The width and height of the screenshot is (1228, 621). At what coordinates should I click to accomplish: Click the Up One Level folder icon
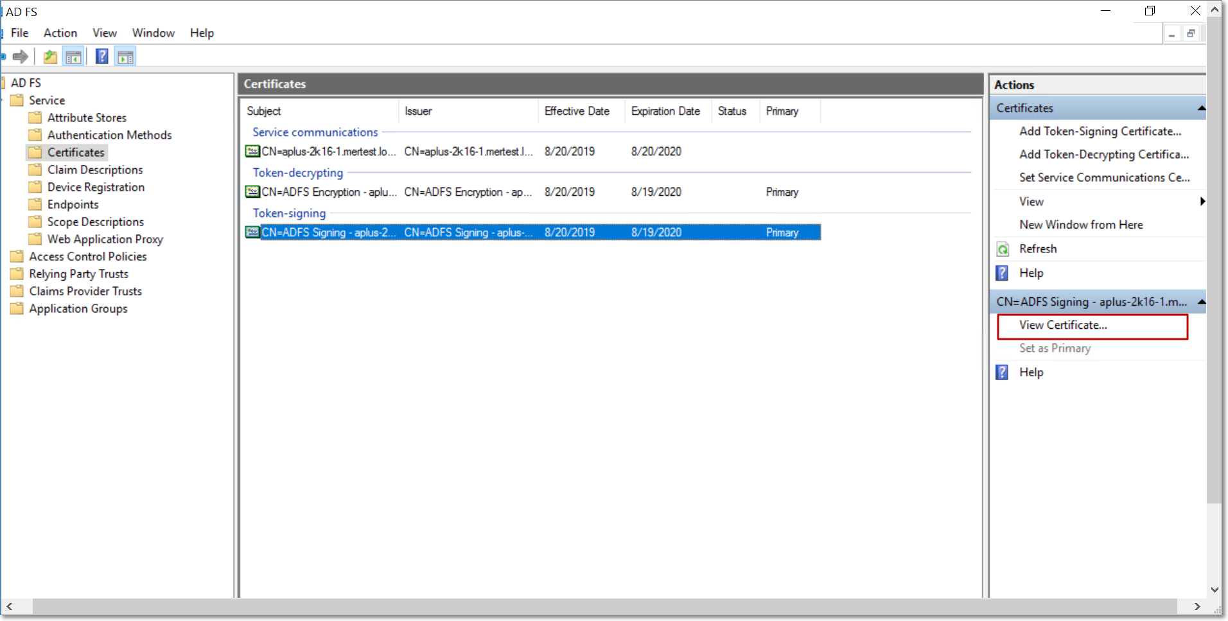[x=50, y=57]
